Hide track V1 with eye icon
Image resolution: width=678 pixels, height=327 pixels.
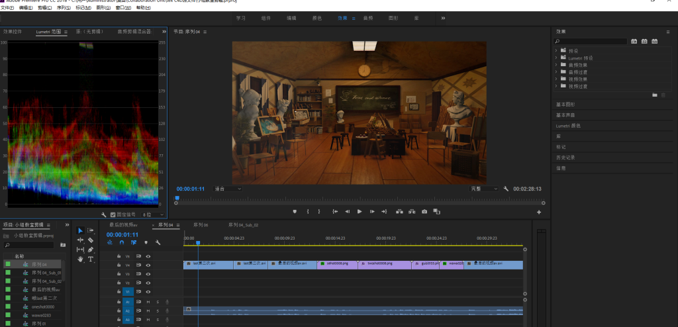148,292
